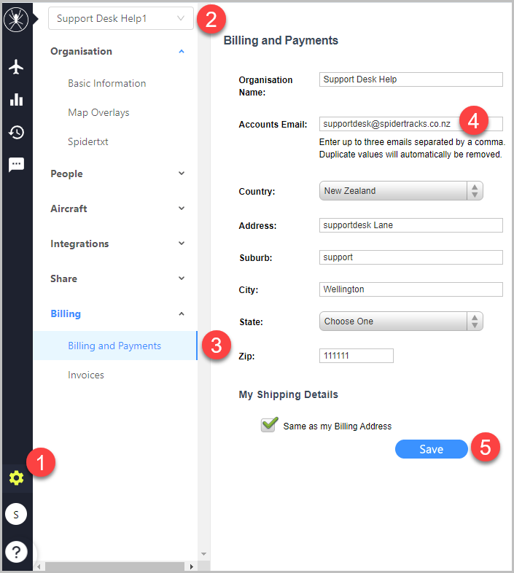Click the sidebar vertical scrollbar down arrow
514x573 pixels.
pyautogui.click(x=203, y=554)
